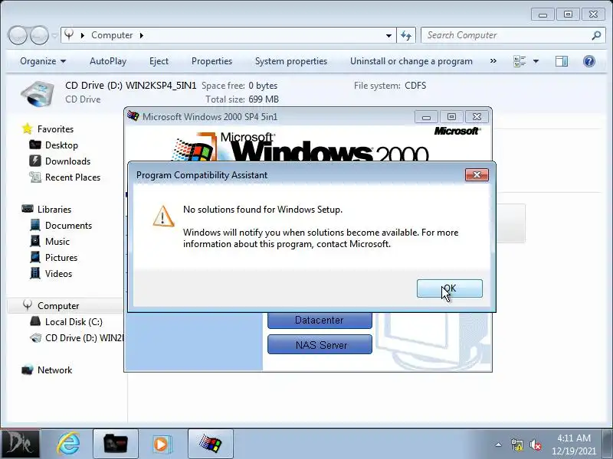
Task: Click the Search Computer field
Action: point(508,35)
